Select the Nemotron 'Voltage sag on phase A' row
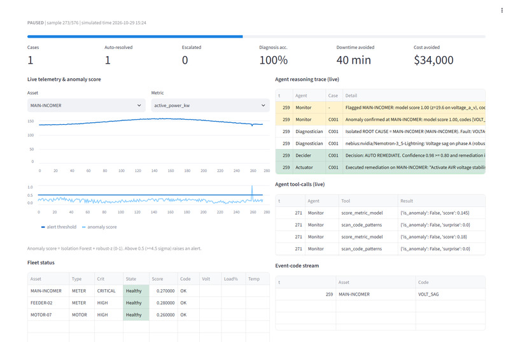513x342 pixels. pyautogui.click(x=381, y=143)
